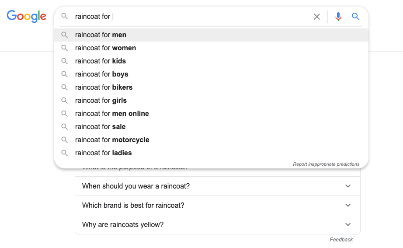Image resolution: width=403 pixels, height=248 pixels.
Task: Click magnifier icon beside 'raincoat for kids'
Action: pos(65,61)
